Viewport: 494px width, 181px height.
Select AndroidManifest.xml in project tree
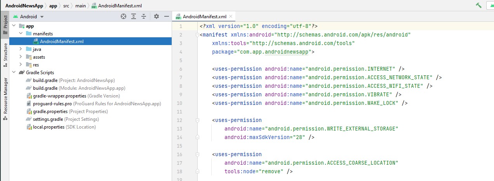(x=90, y=42)
